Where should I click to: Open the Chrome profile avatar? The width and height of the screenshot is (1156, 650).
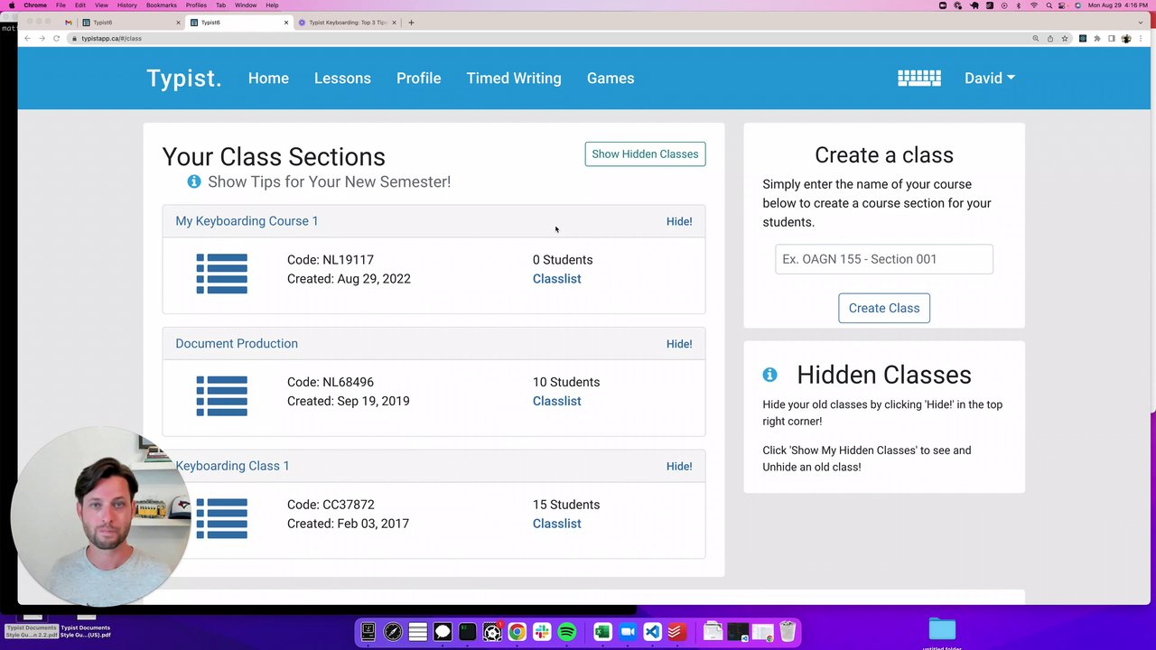pyautogui.click(x=1126, y=38)
